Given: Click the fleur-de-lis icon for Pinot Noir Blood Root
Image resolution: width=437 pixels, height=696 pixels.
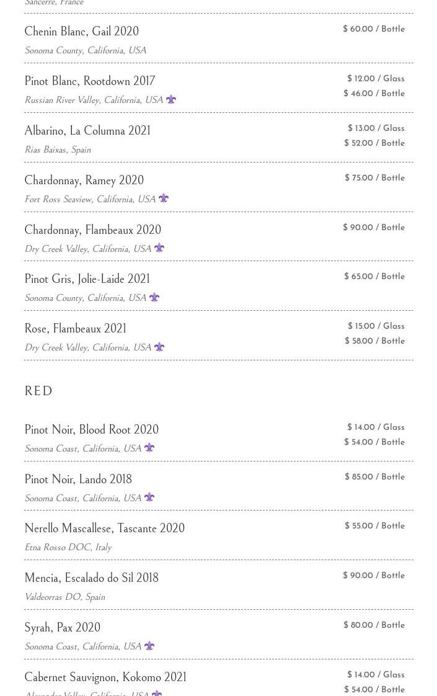Looking at the screenshot, I should pyautogui.click(x=149, y=448).
